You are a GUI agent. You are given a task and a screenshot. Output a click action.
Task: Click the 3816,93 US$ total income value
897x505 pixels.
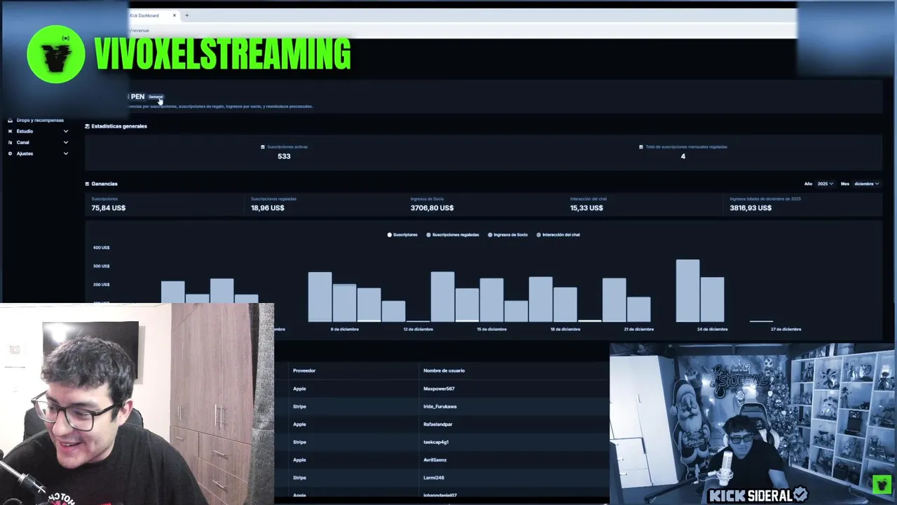pos(751,208)
